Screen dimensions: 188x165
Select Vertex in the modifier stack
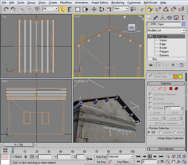coord(163,40)
